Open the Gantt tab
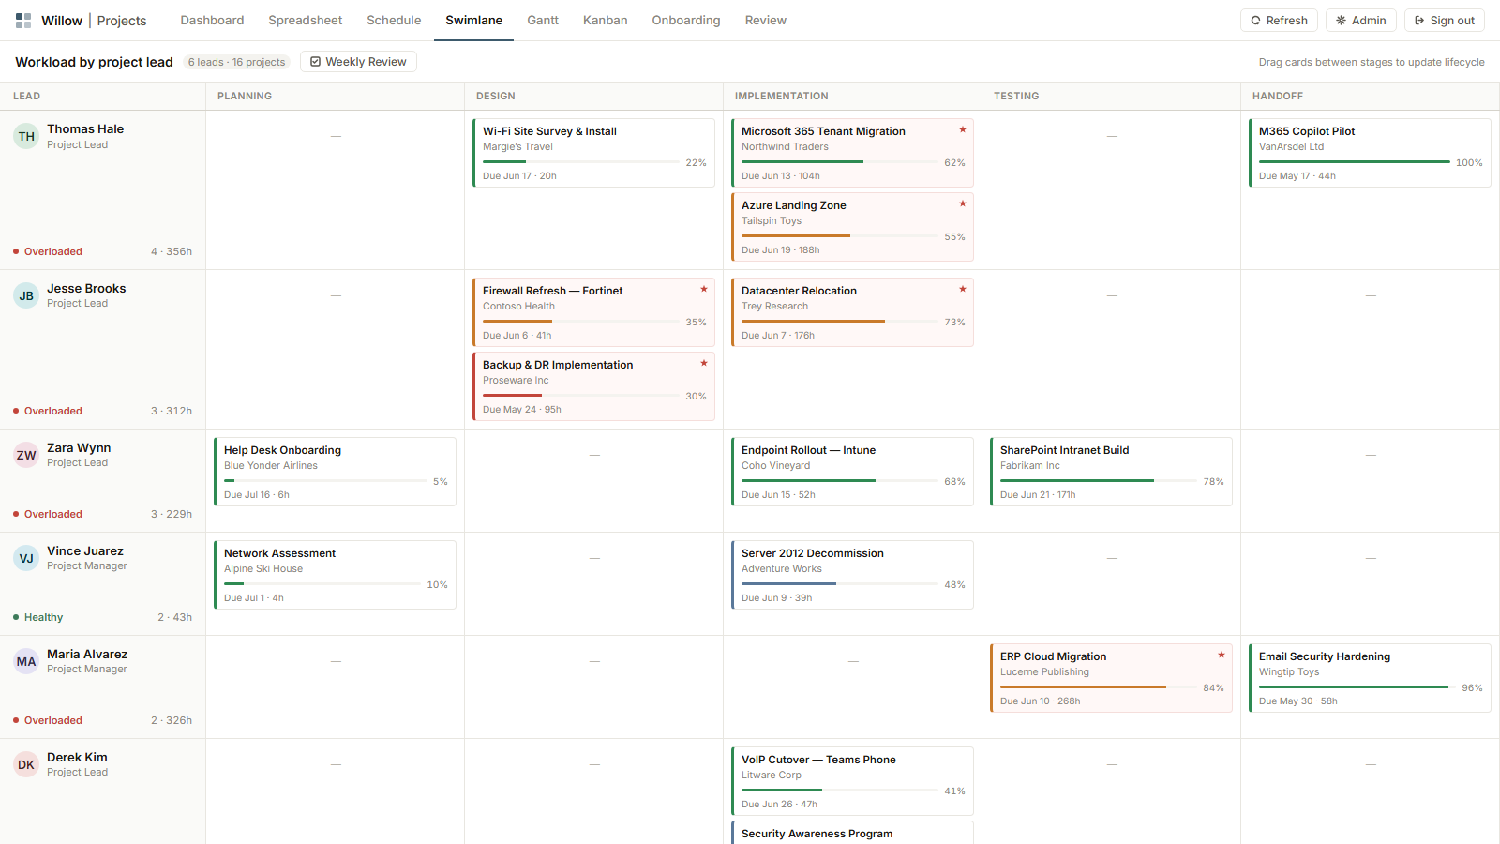Screen dimensions: 1500x844 pyautogui.click(x=543, y=21)
